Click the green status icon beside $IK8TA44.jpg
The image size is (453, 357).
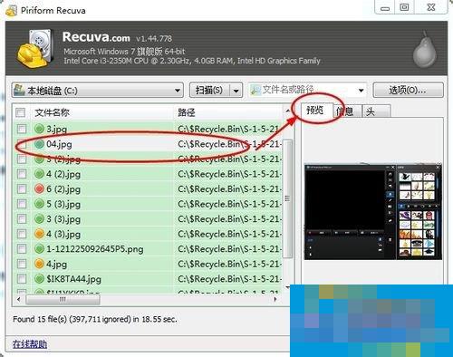coord(39,279)
